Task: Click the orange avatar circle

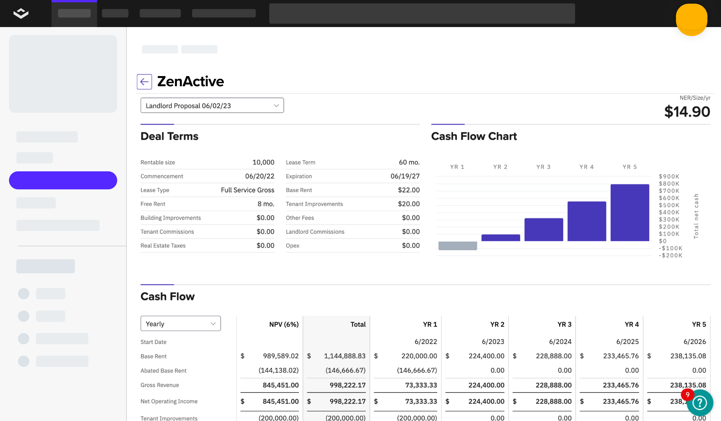Action: (691, 19)
